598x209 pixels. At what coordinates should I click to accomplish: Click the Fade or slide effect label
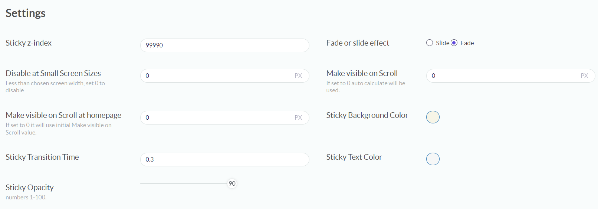[x=358, y=43]
